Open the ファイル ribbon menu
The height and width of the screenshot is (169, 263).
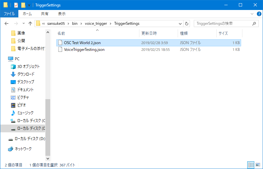(9, 14)
